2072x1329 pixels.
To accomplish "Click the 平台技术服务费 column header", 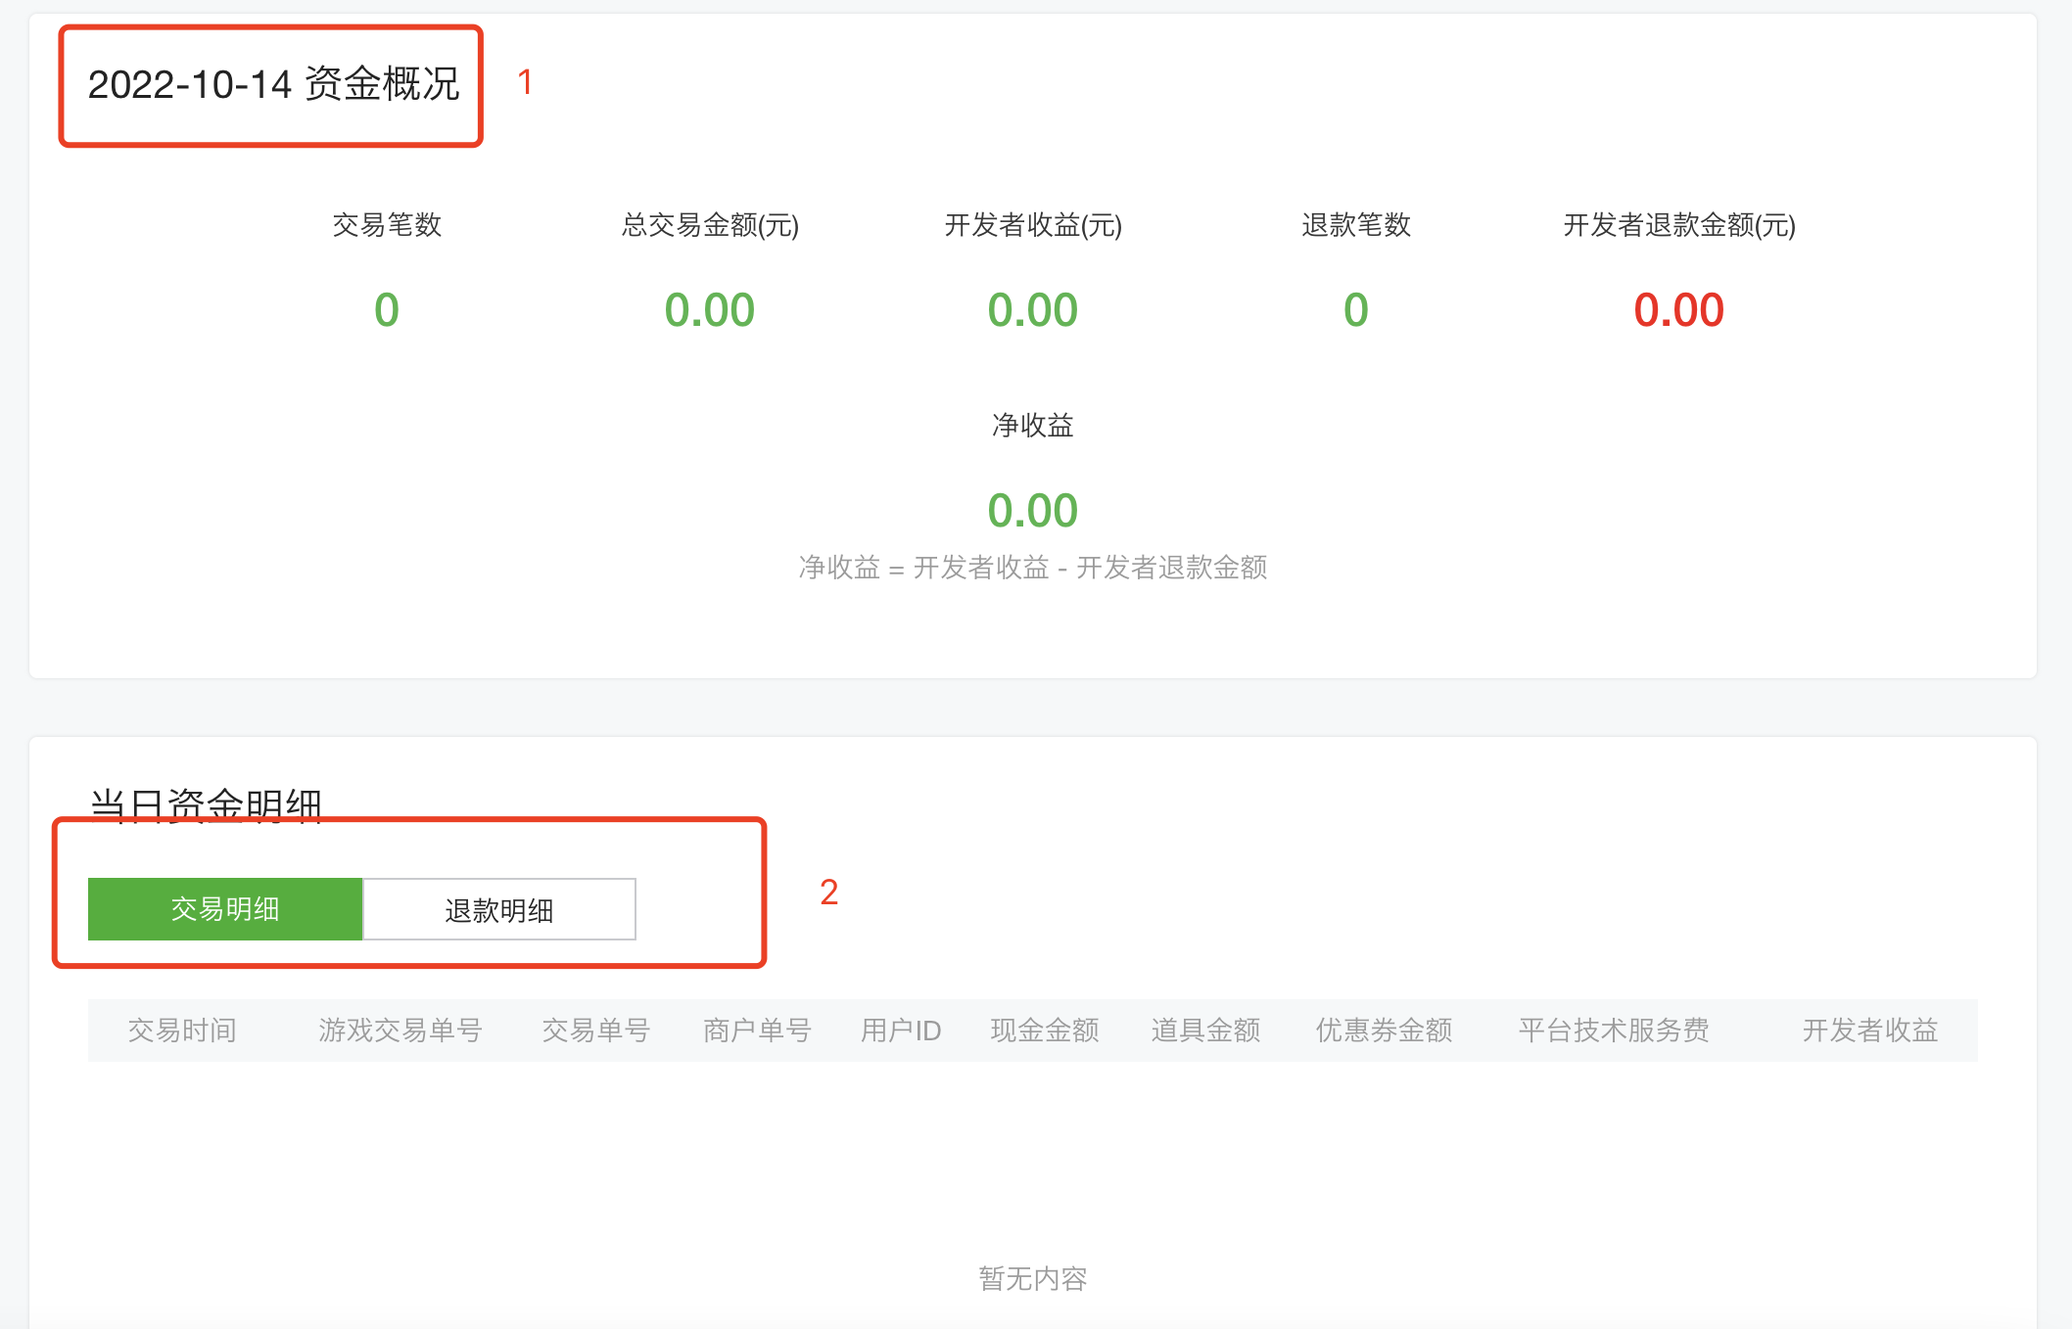I will [1614, 1031].
